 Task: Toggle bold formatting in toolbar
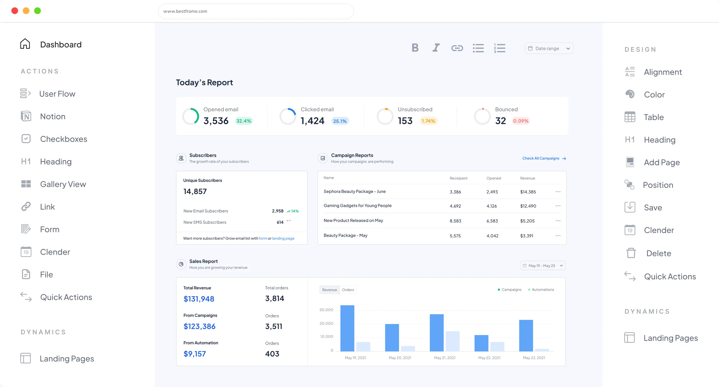[415, 48]
